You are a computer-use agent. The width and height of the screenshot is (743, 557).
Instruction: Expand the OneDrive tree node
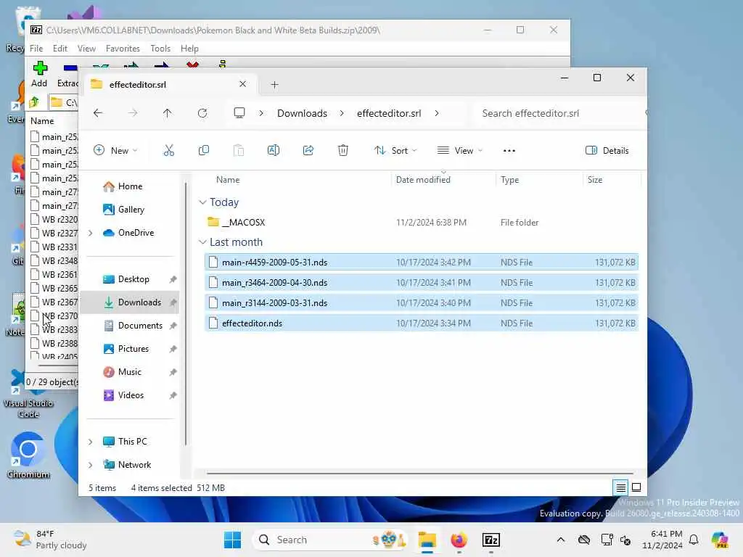coord(90,233)
